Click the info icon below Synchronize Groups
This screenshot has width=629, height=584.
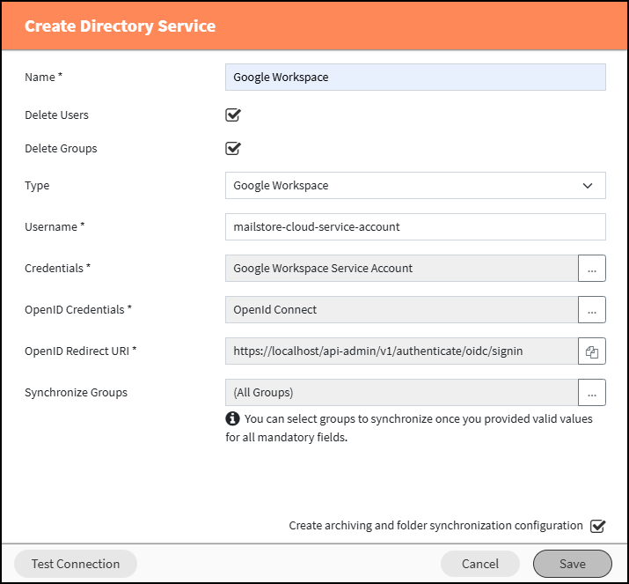(x=232, y=418)
